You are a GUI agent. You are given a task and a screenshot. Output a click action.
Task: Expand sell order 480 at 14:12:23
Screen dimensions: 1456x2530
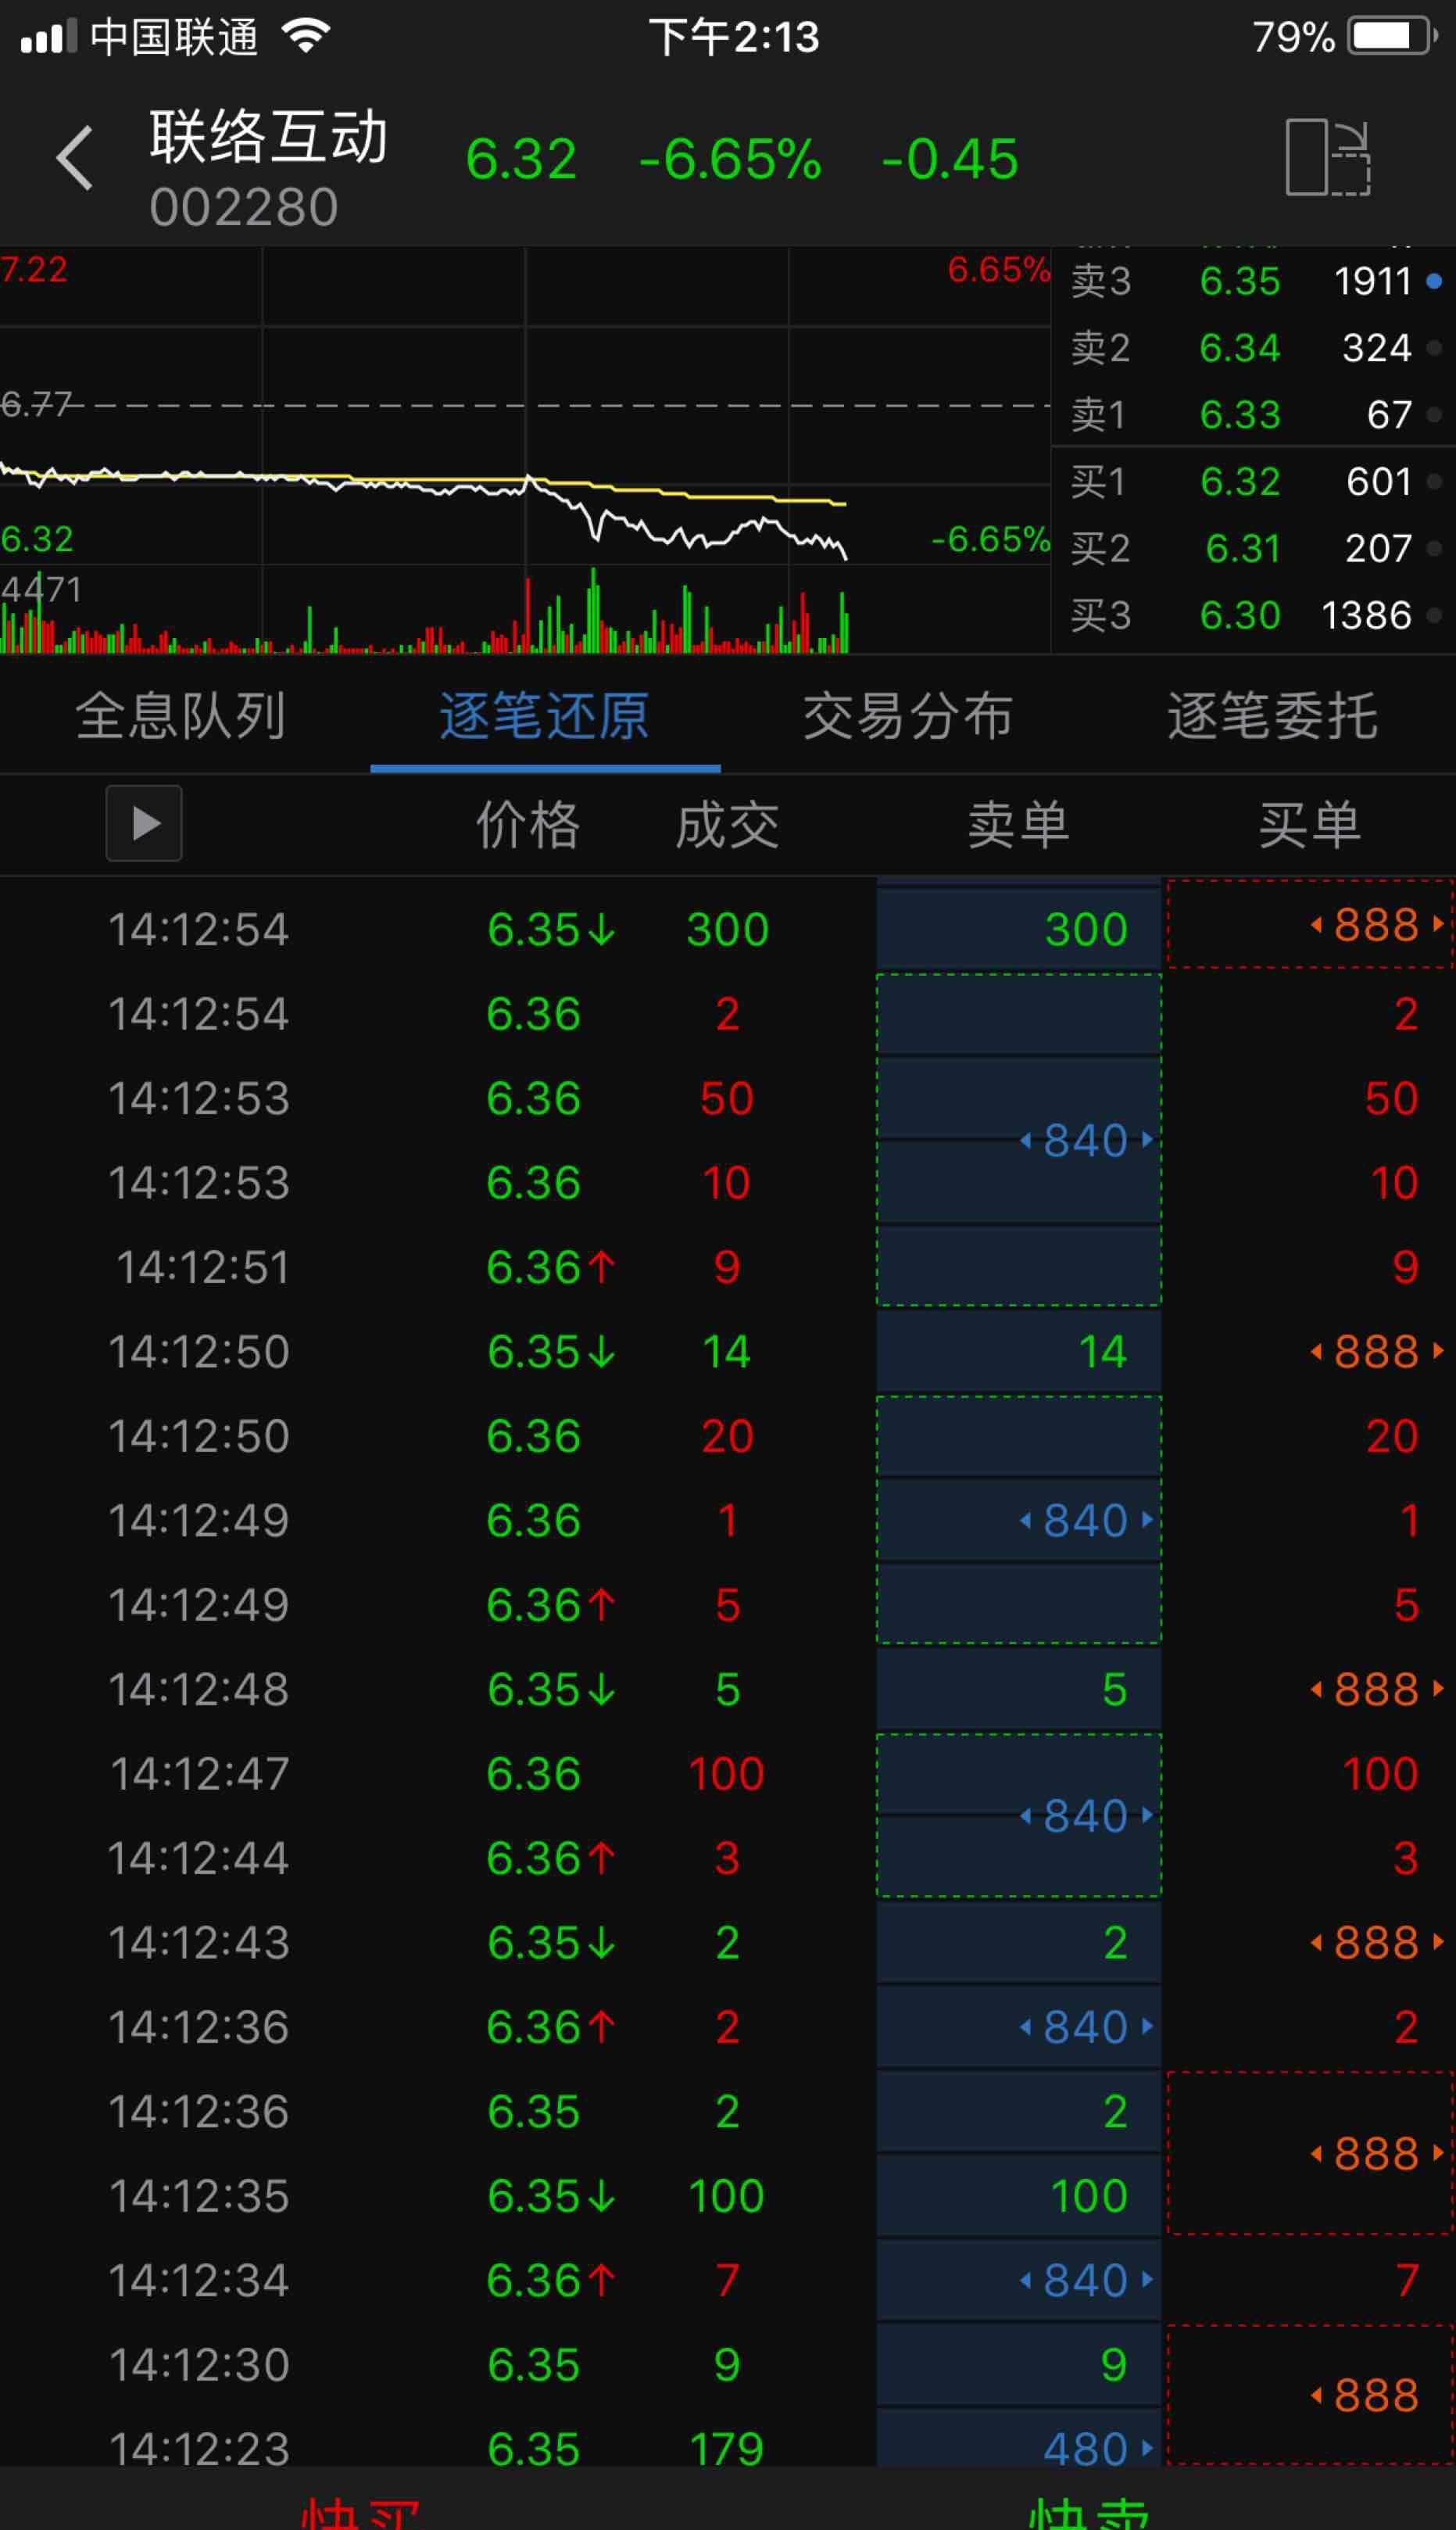pyautogui.click(x=1098, y=2449)
